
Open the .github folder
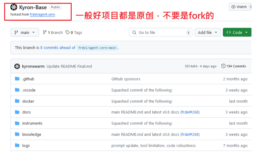pyautogui.click(x=28, y=79)
